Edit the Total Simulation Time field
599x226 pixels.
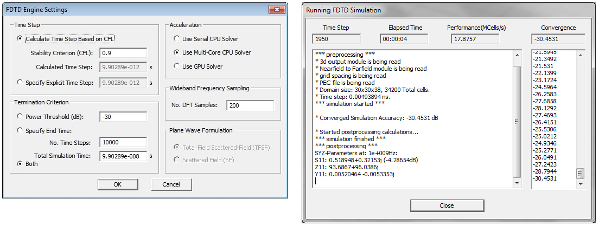(123, 156)
